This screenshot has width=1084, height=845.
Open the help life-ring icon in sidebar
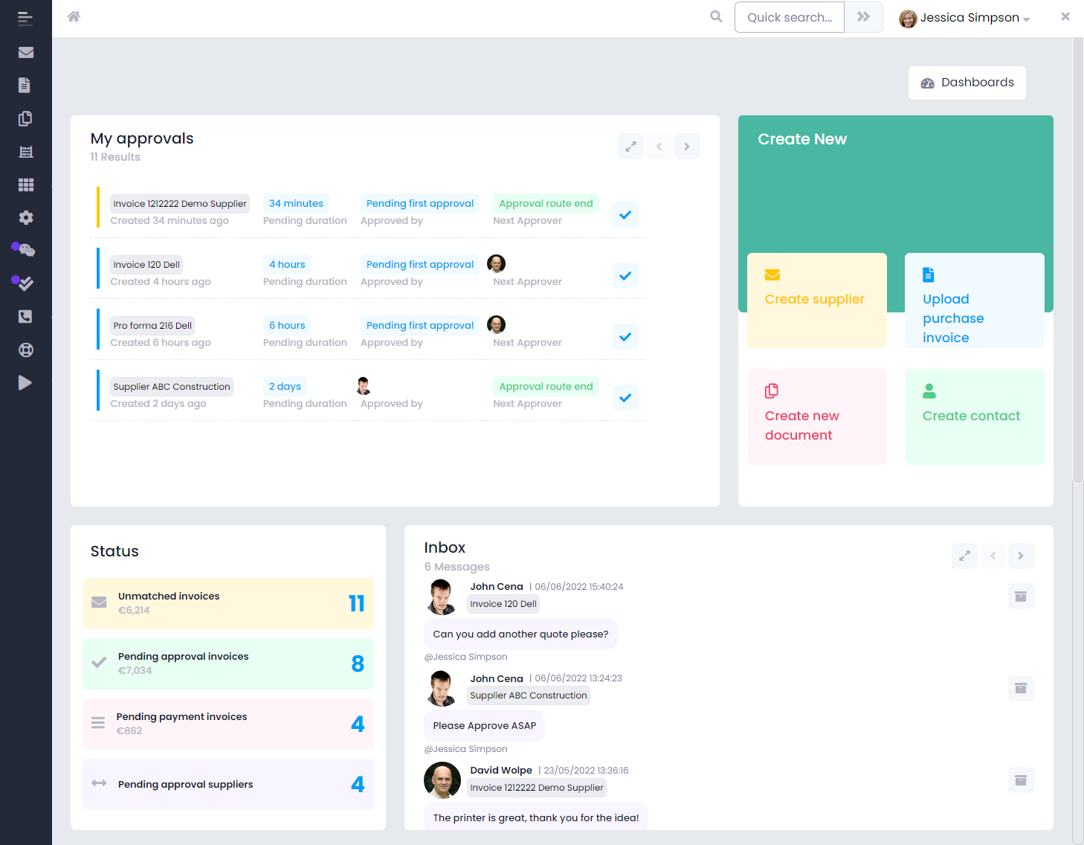[x=25, y=350]
